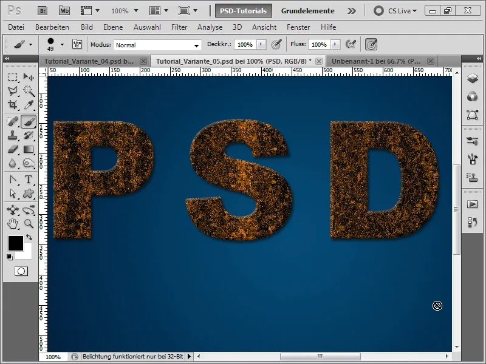Open the Brush Presets panel icon
Image resolution: width=486 pixels, height=364 pixels.
pos(473,141)
